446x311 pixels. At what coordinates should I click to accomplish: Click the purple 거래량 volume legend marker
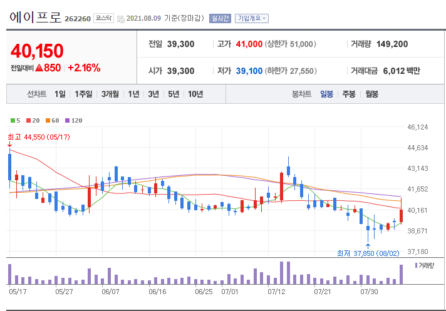[x=416, y=265]
